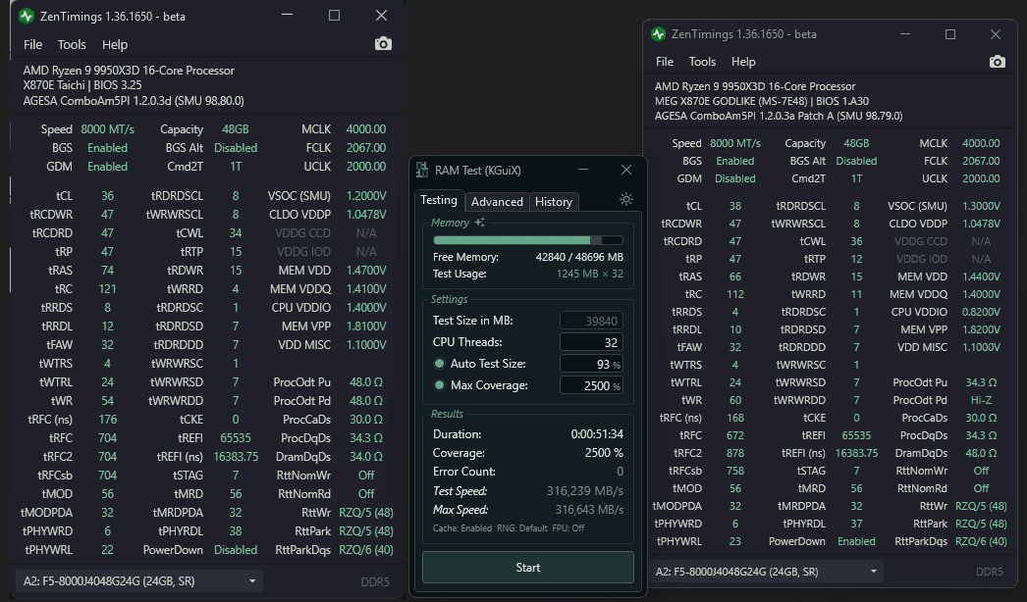Take screenshot with left ZenTimings camera icon

(383, 44)
